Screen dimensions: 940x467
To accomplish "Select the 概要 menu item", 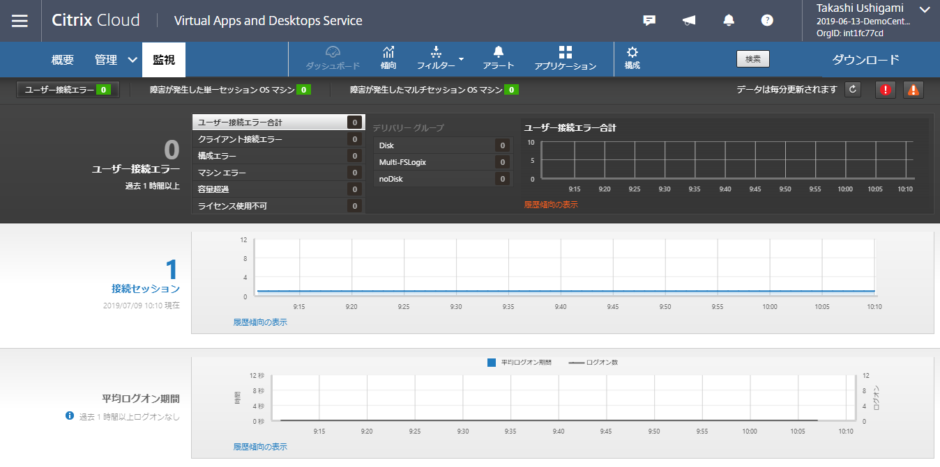I will pyautogui.click(x=63, y=60).
